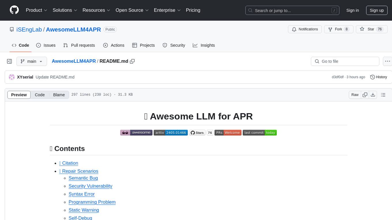This screenshot has height=220, width=392.
Task: Expand the Solutions menu
Action: point(65,10)
